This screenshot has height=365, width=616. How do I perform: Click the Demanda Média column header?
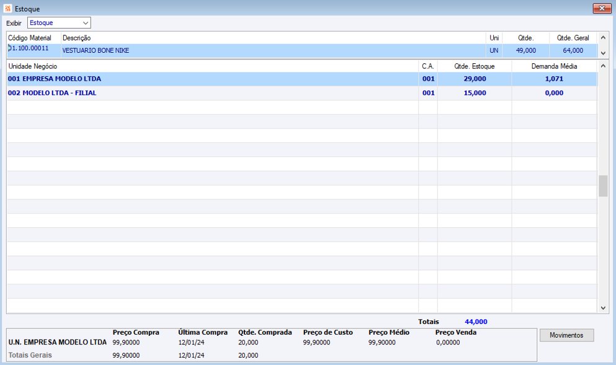555,66
